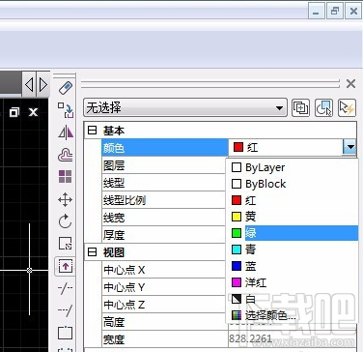Select the Move tool icon
The height and width of the screenshot is (352, 363).
click(x=66, y=199)
